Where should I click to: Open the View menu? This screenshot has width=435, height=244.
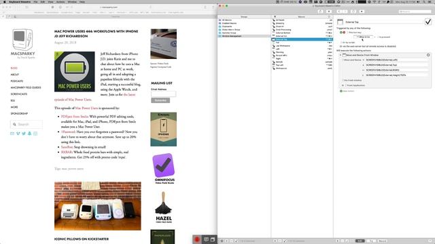(x=51, y=2)
